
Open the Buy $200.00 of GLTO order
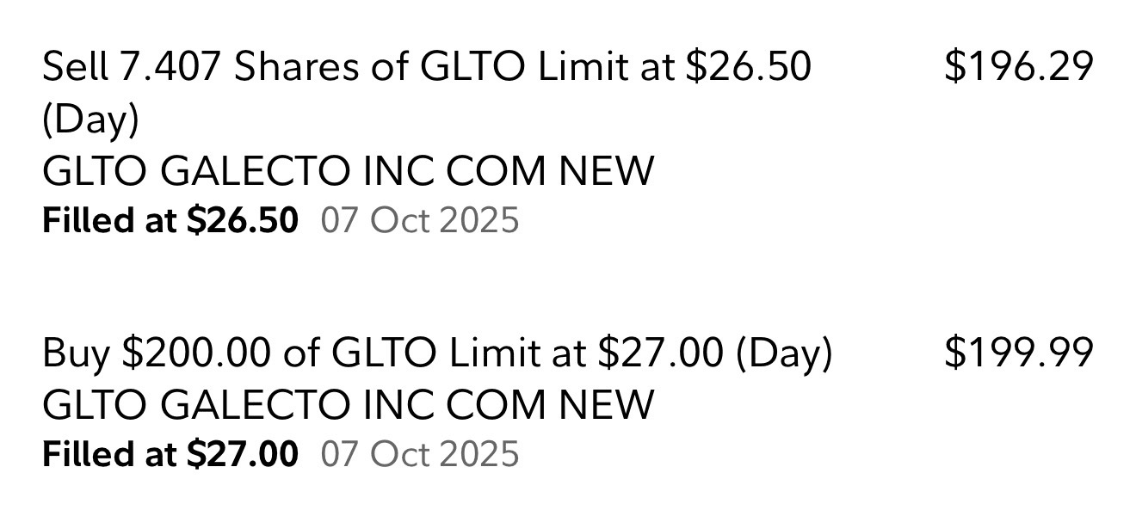(437, 353)
